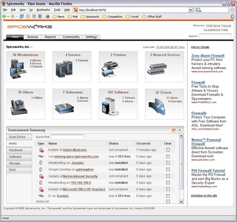Screen dimensions: 237x222
Task: Click the alert icon for Microsoft Office XP row
Action: [41, 189]
